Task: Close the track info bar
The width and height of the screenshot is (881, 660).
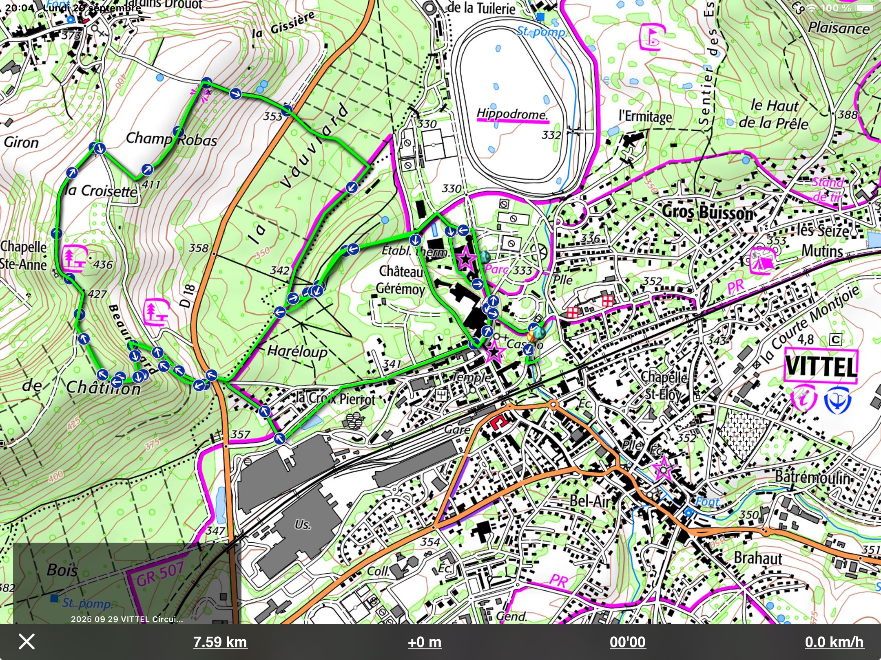Action: click(27, 642)
